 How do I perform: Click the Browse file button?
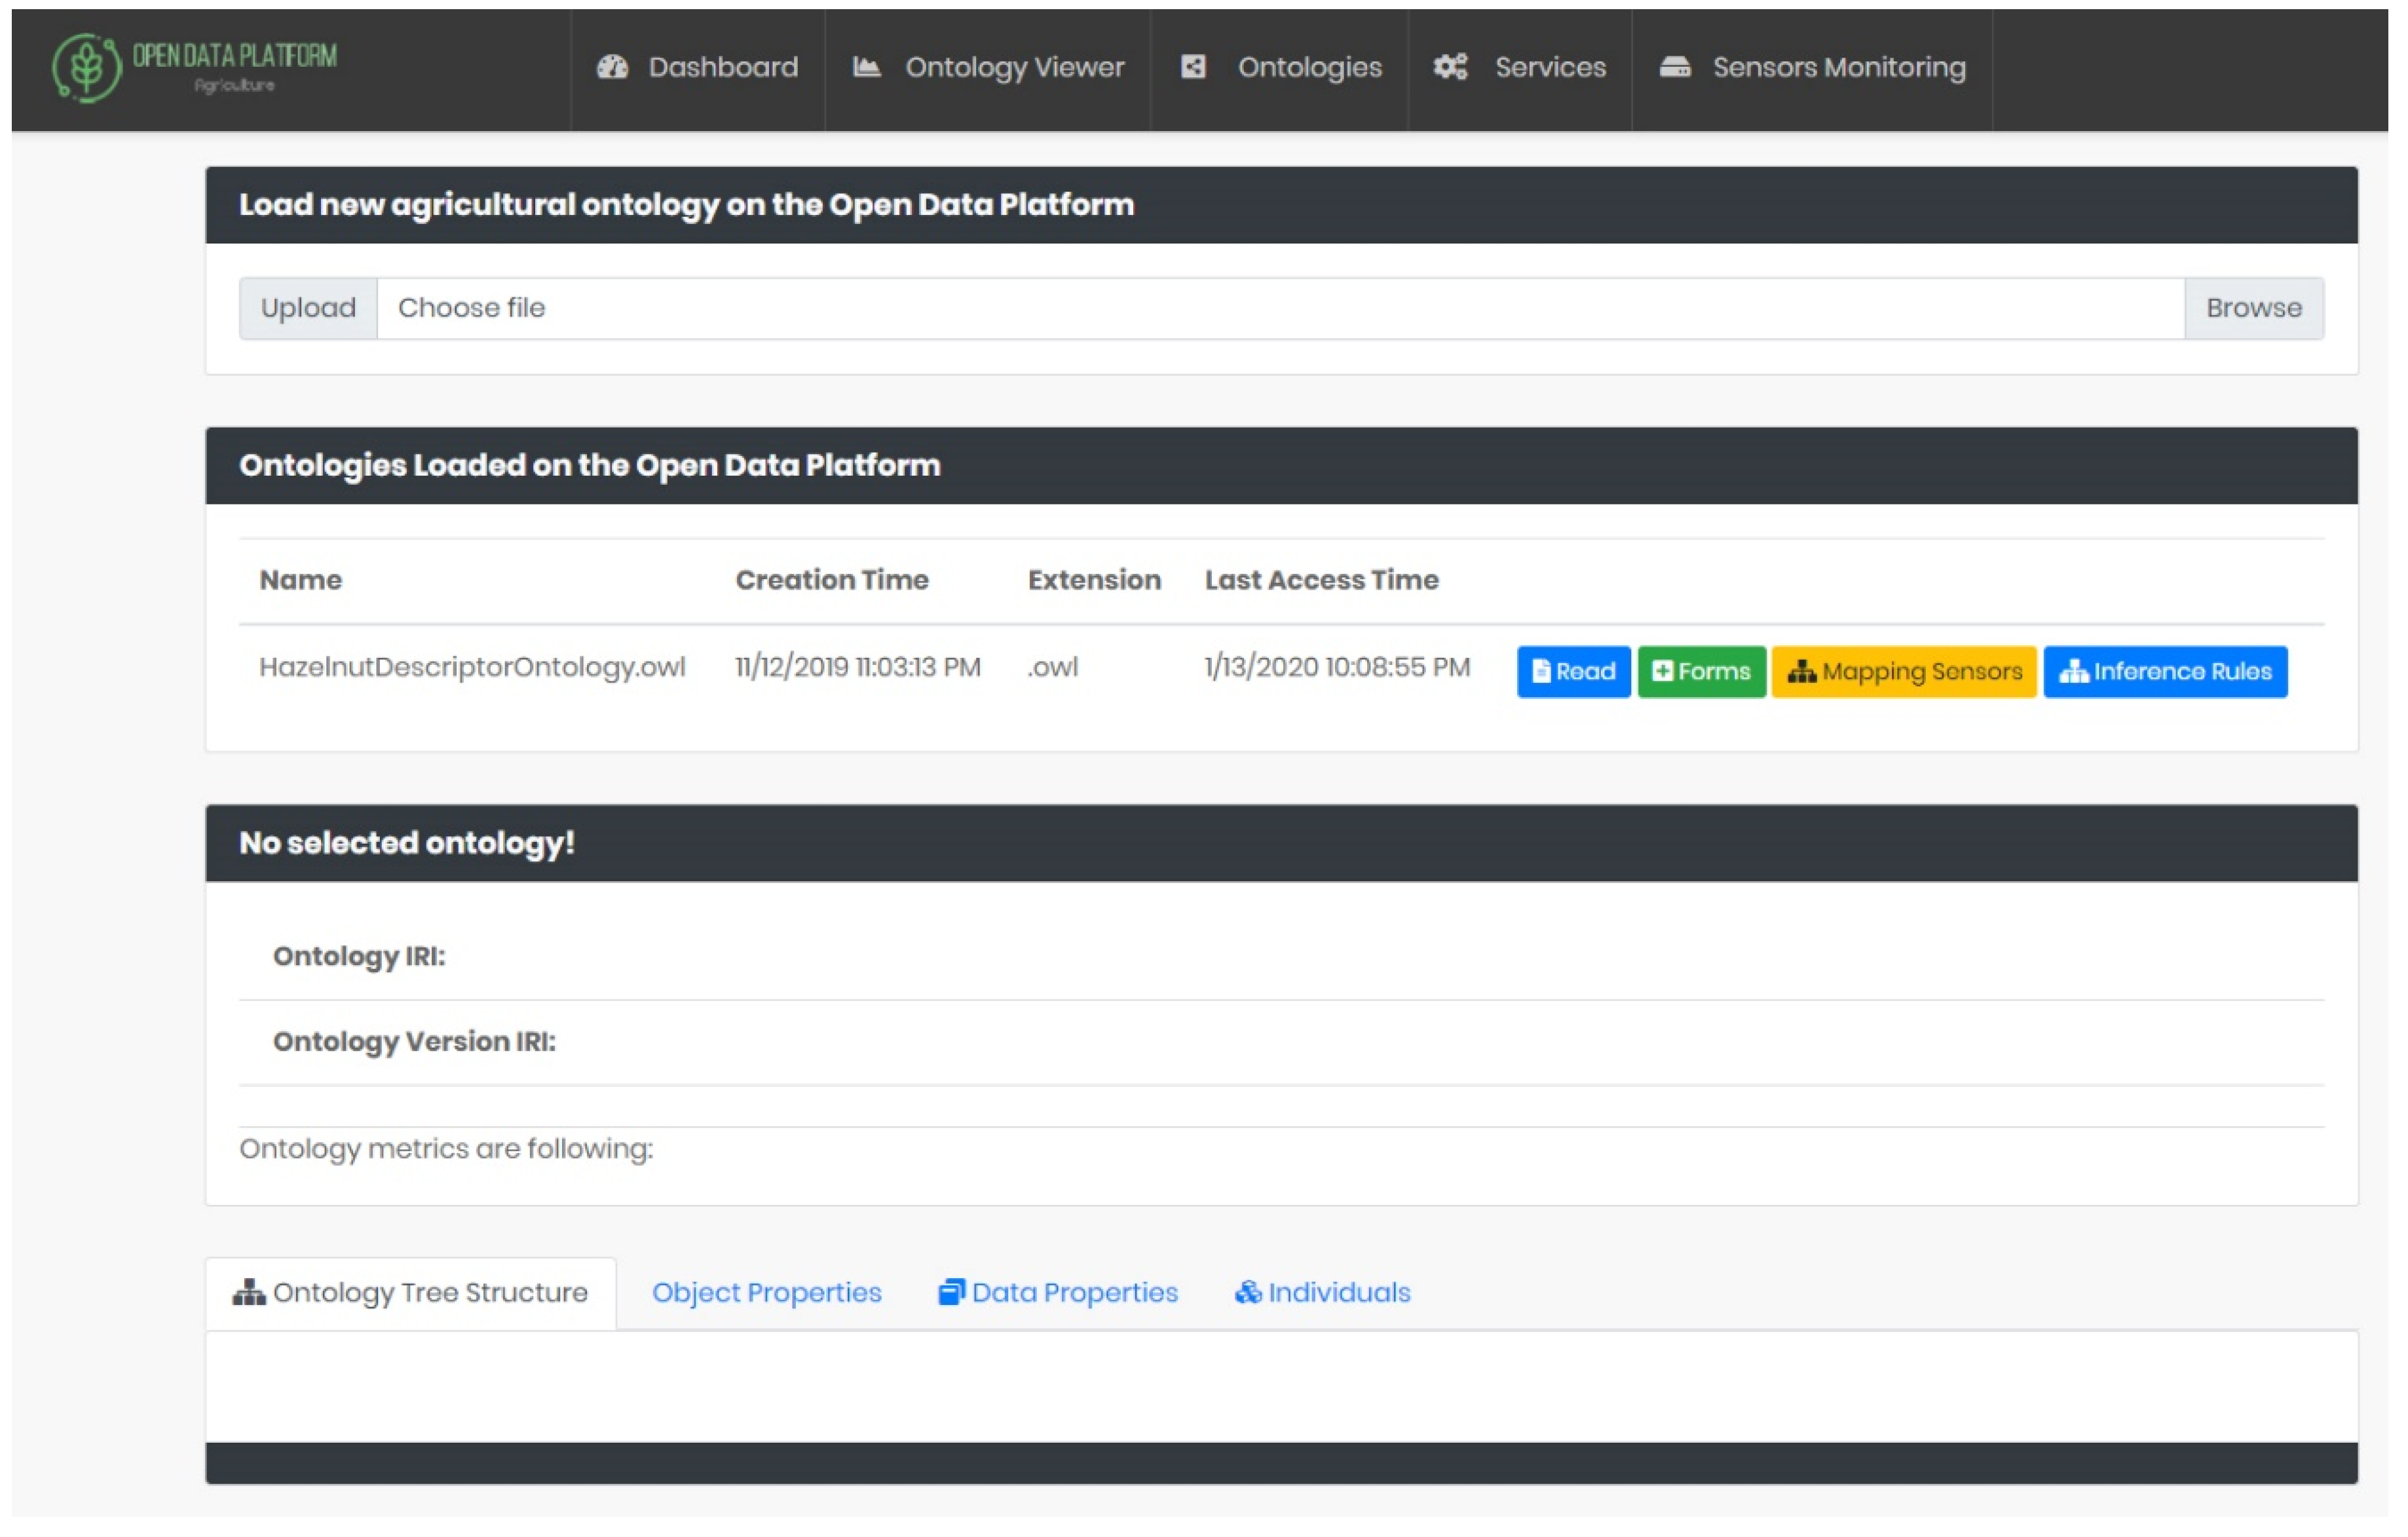point(2253,308)
